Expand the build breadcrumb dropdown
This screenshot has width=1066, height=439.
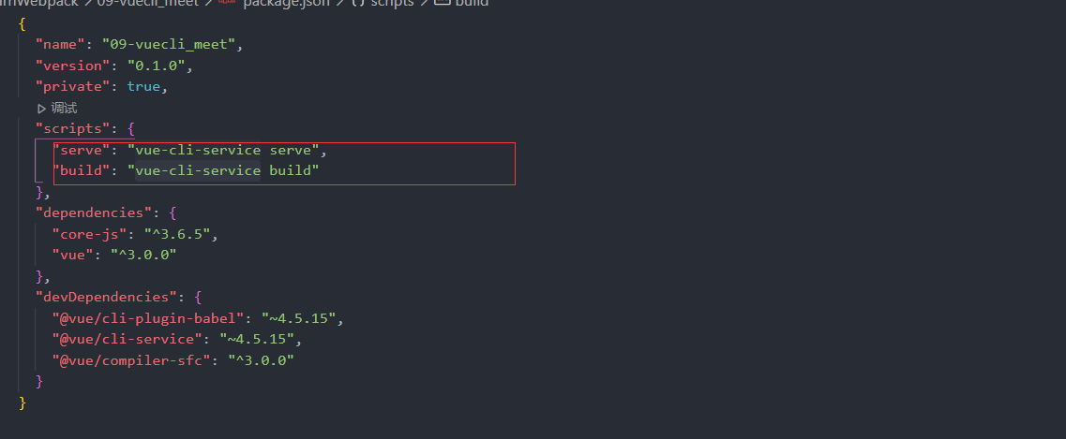tap(472, 3)
